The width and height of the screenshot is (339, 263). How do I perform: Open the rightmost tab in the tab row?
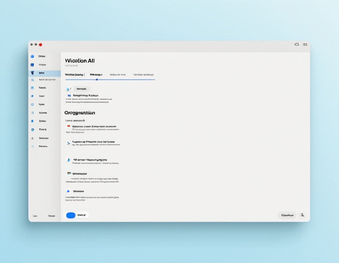tap(143, 75)
